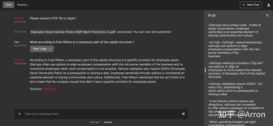The width and height of the screenshot is (273, 126).
Task: Click the processed PDF filename chip
Action: coord(73,32)
